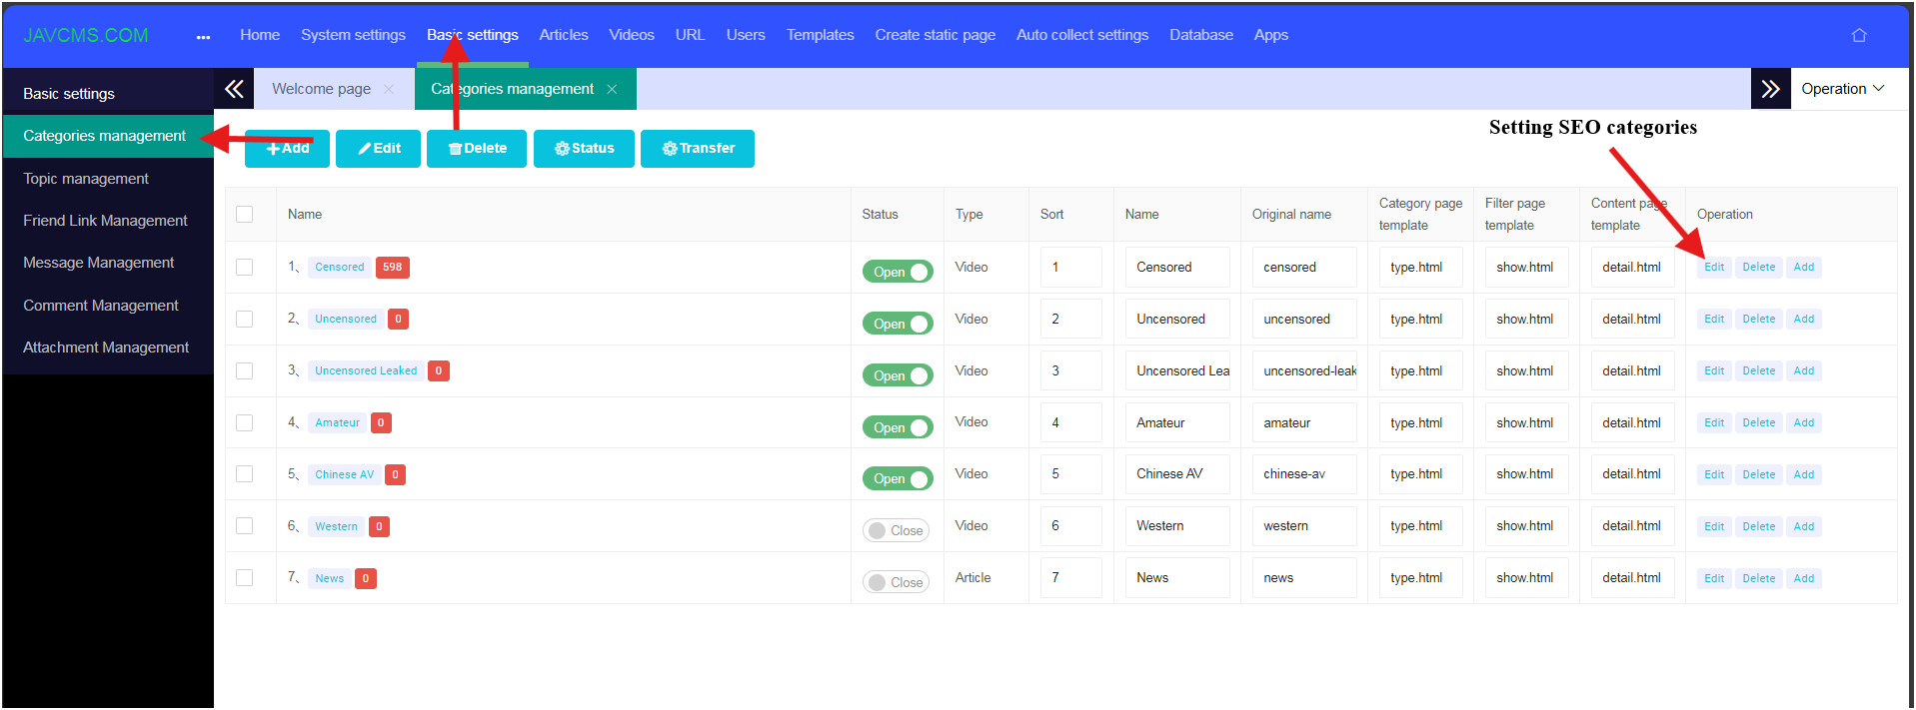This screenshot has width=1916, height=710.
Task: Open the Articles menu
Action: point(563,35)
